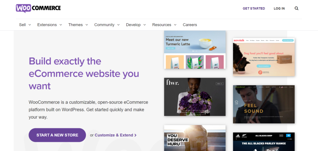Open the Develop menu
318x151 pixels.
(x=133, y=25)
